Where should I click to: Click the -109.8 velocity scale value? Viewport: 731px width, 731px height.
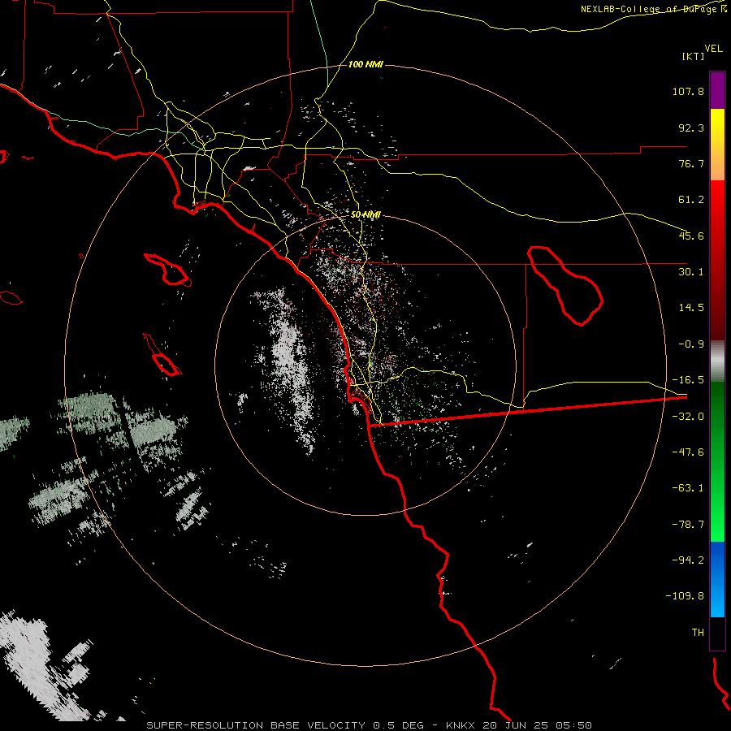(685, 596)
